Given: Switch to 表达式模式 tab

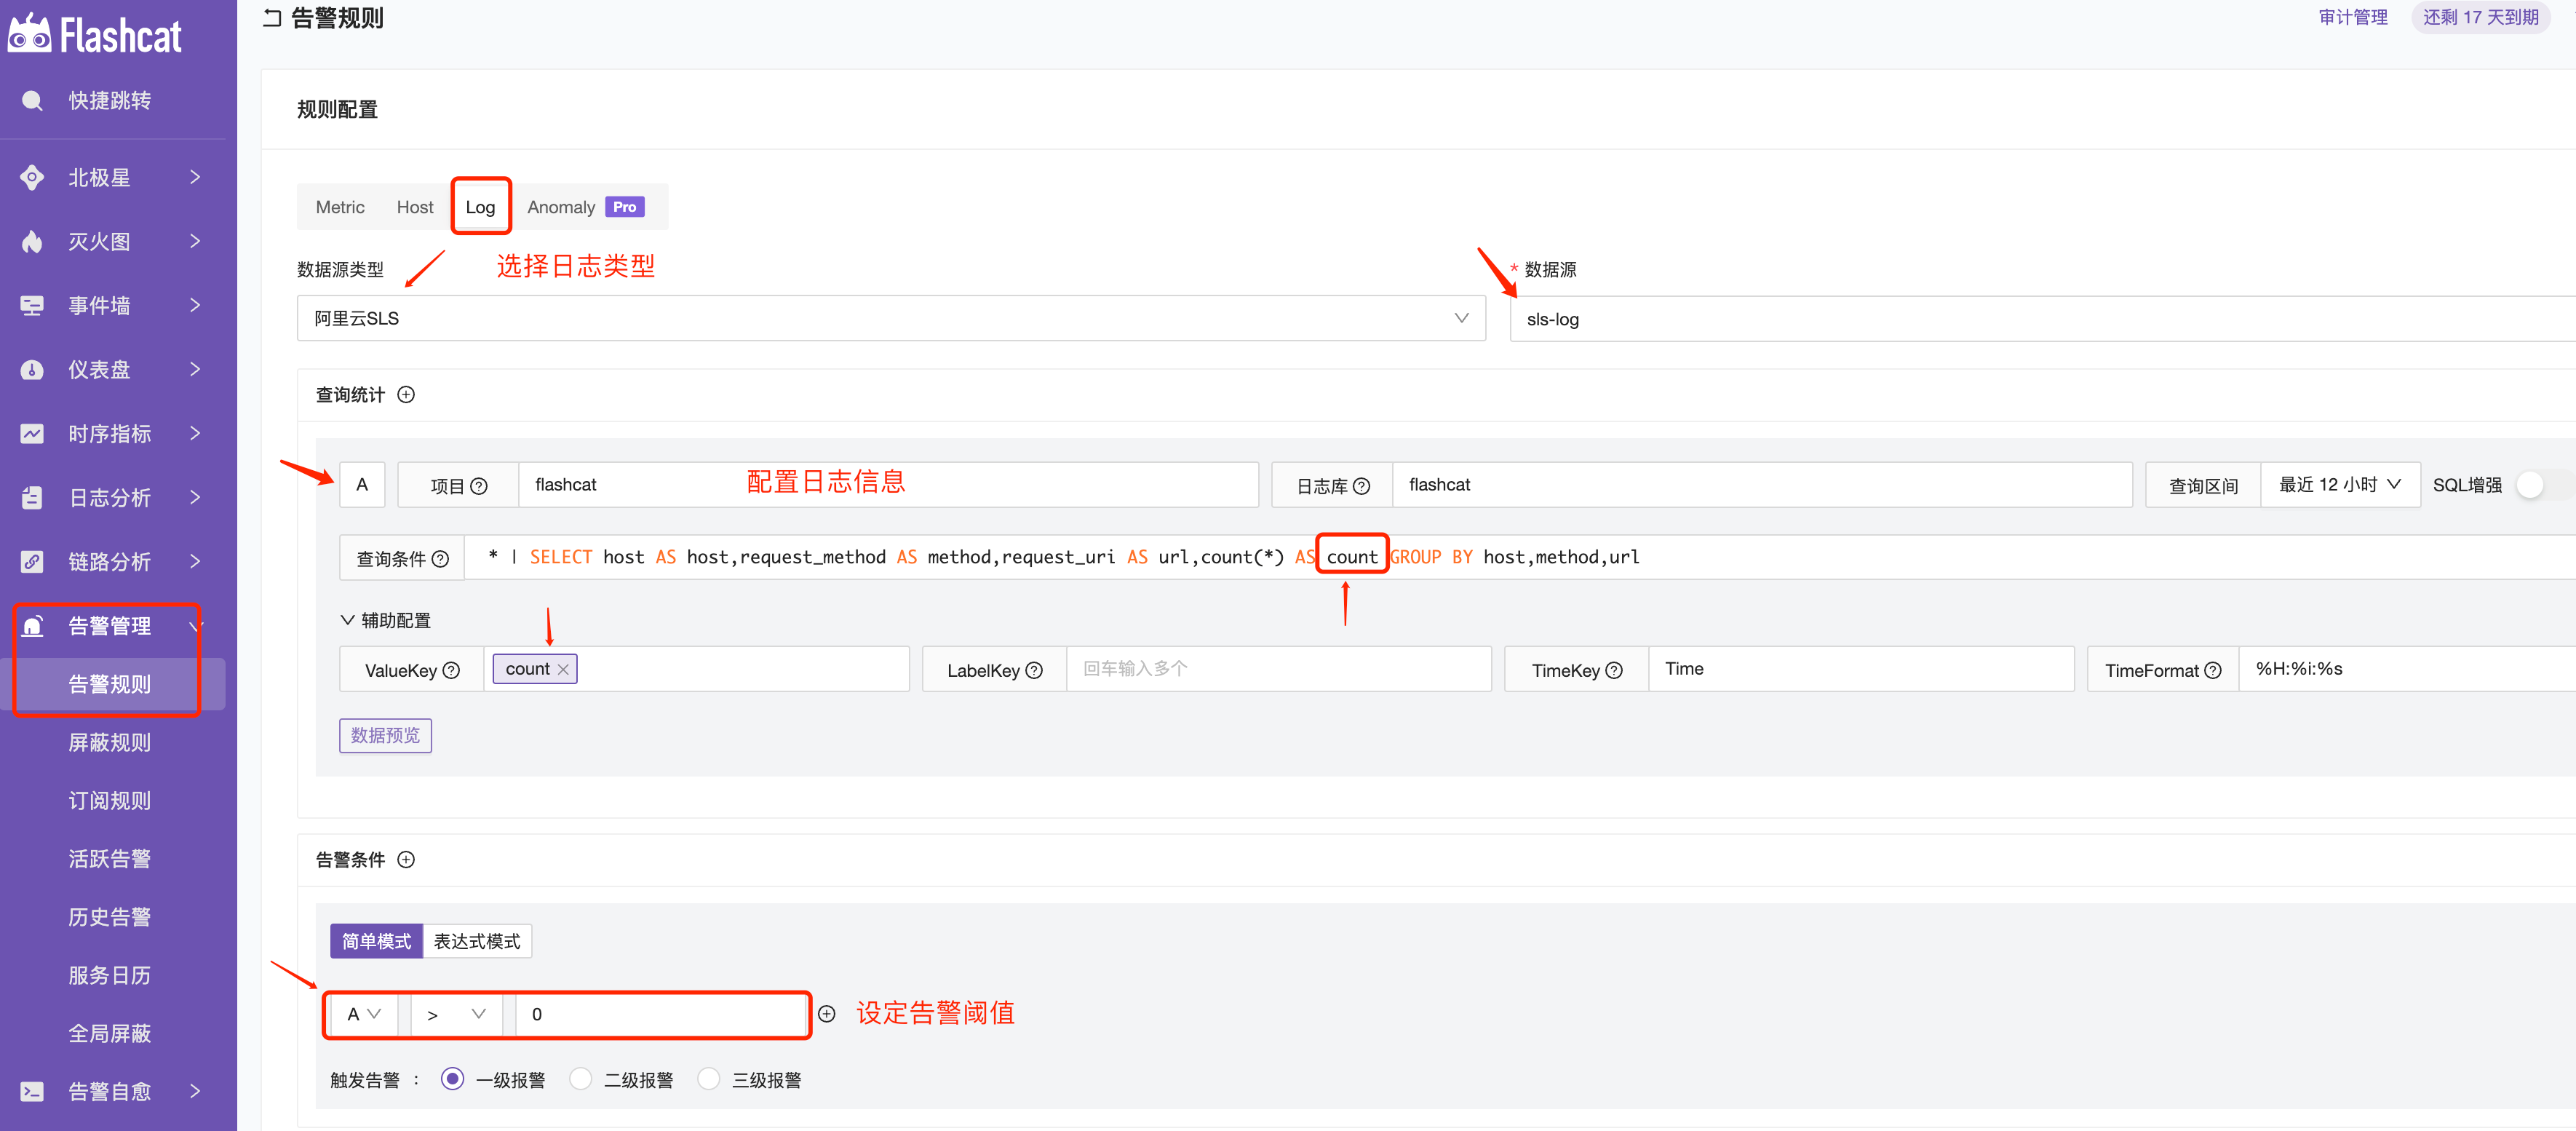Looking at the screenshot, I should tap(477, 941).
